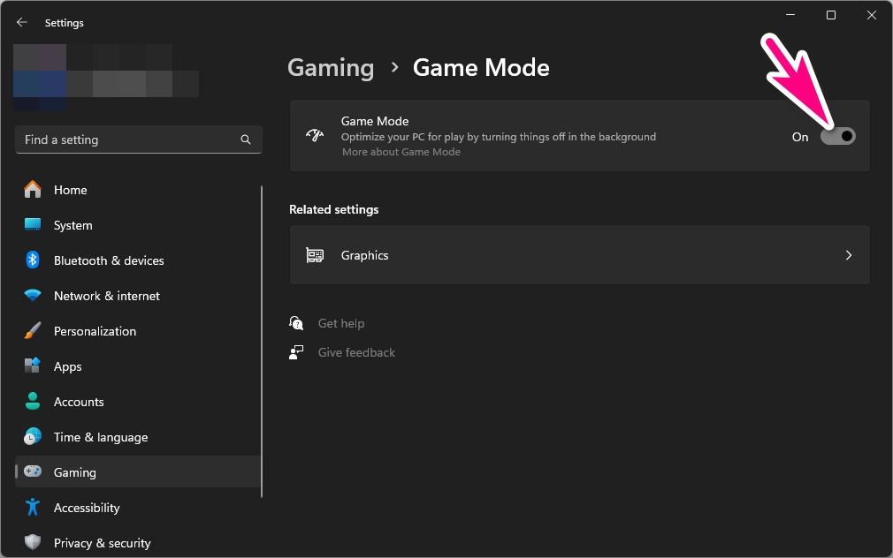
Task: Click the Gaming breadcrumb heading
Action: point(331,68)
